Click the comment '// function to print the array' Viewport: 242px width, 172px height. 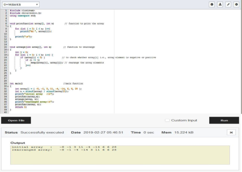84,24
